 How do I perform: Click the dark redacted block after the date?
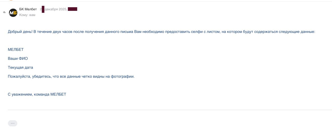click(73, 9)
